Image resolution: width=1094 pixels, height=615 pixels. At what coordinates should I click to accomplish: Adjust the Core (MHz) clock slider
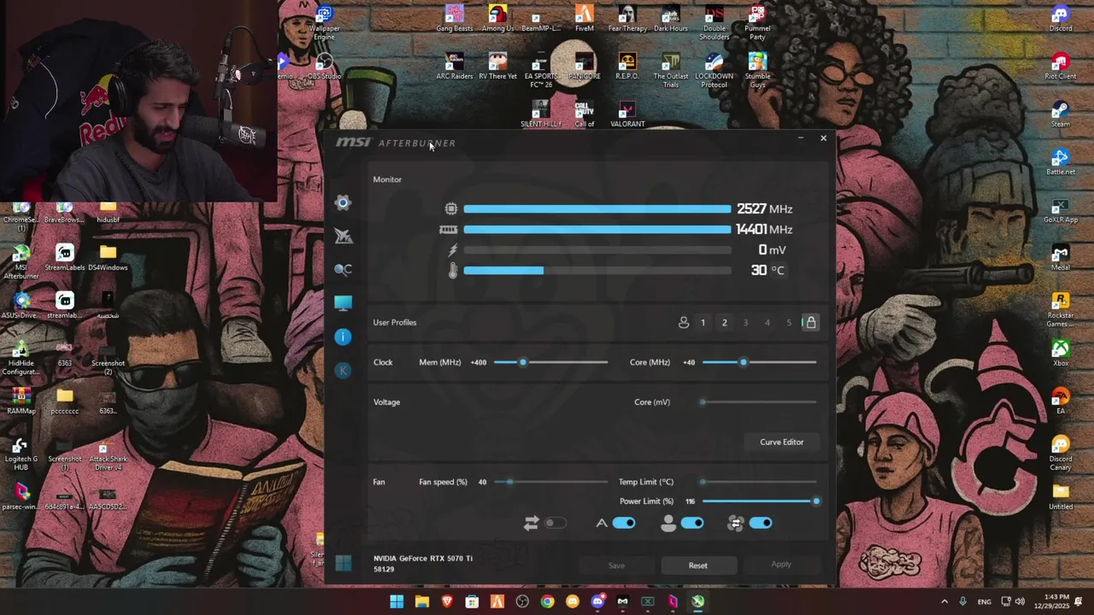[759, 362]
